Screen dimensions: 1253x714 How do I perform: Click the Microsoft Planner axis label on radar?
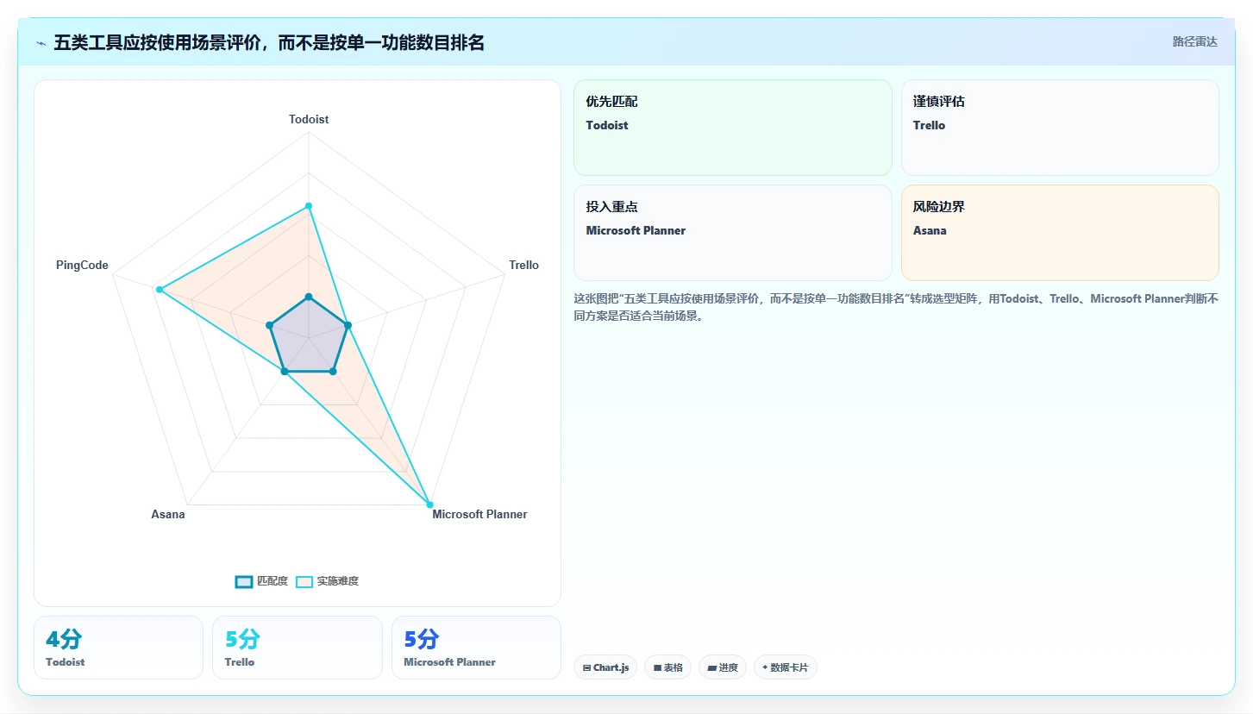coord(479,514)
